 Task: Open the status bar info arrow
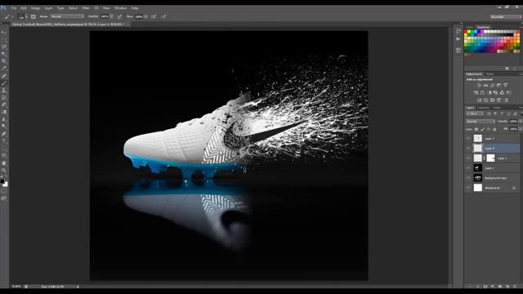[x=78, y=287]
